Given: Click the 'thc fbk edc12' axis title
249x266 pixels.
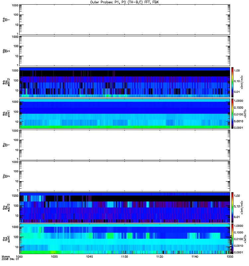Looking at the screenshot, I should point(6,207).
